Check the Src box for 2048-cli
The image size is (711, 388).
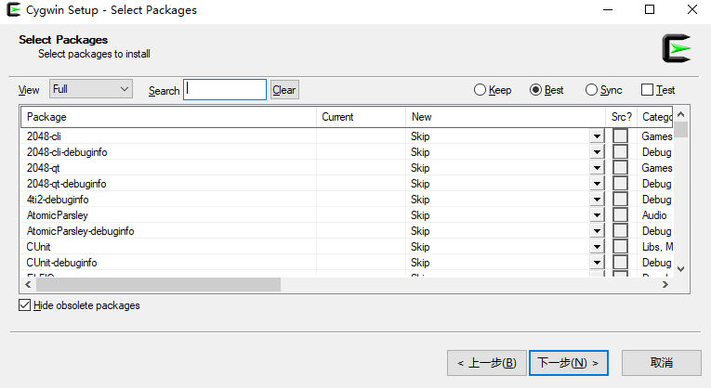click(620, 136)
